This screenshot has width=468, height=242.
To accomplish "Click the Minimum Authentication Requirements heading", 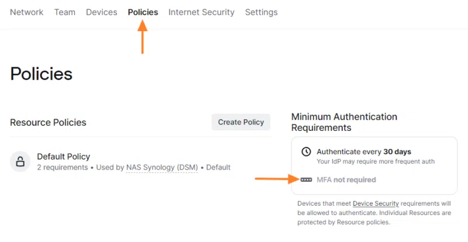I will point(344,122).
